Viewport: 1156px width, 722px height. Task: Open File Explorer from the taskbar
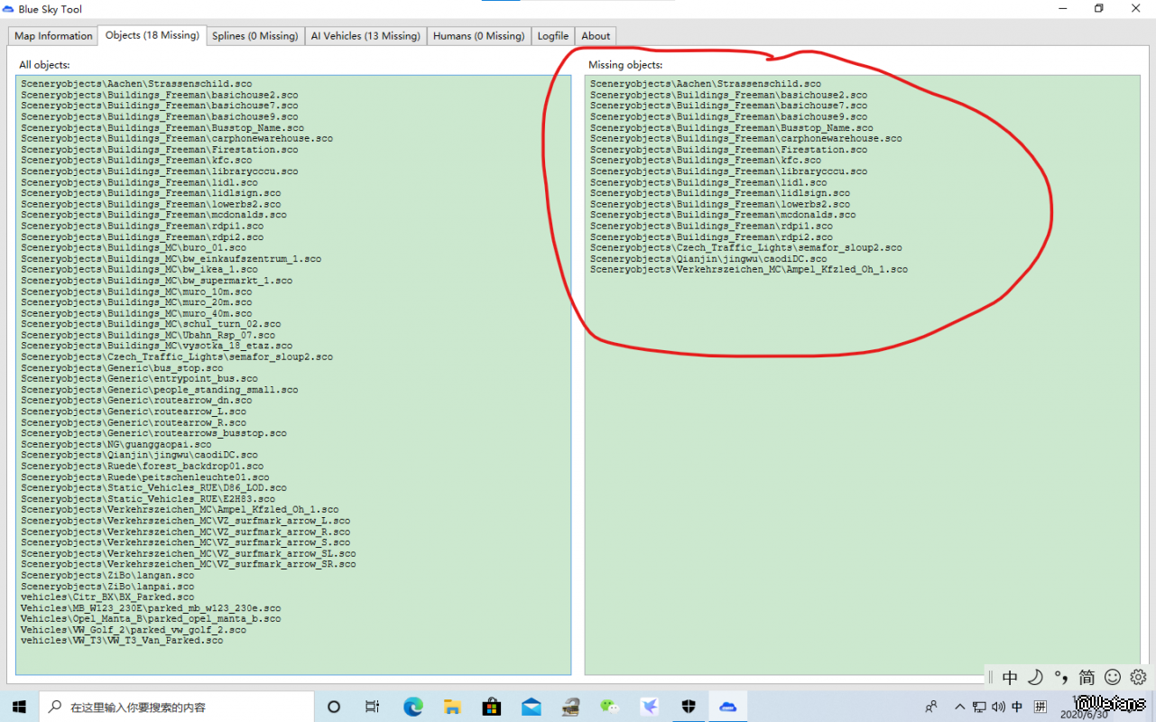click(x=452, y=707)
